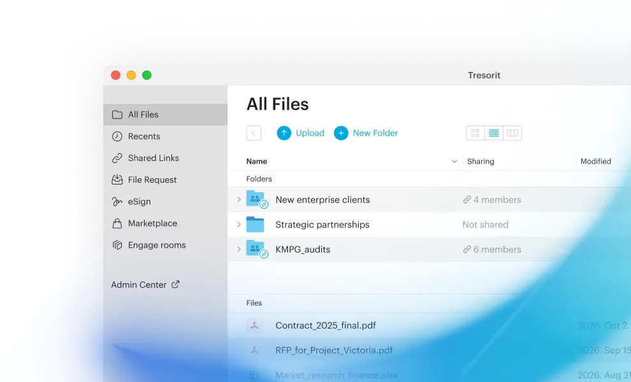
Task: Click the All Files page heading
Action: pyautogui.click(x=278, y=104)
